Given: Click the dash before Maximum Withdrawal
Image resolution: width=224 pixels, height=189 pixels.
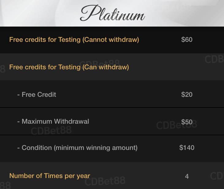Looking at the screenshot, I should click(18, 122).
